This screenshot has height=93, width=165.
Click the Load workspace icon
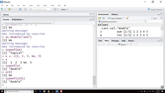[x=100, y=18]
